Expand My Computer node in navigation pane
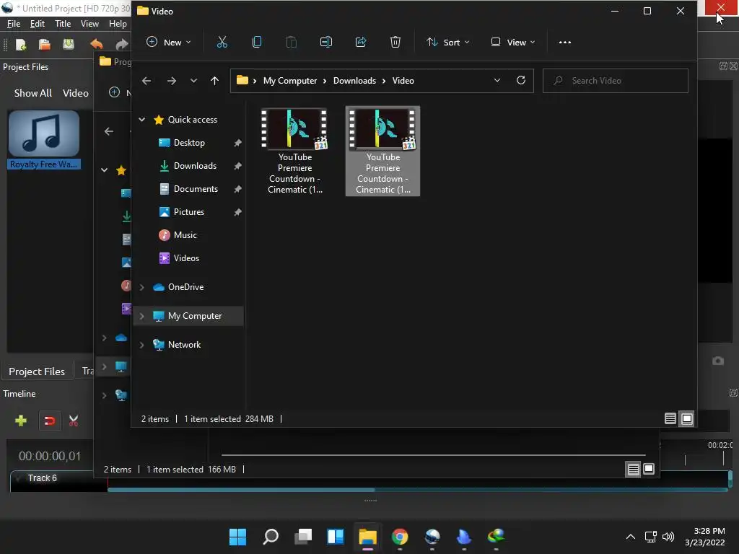Image resolution: width=739 pixels, height=554 pixels. click(142, 316)
